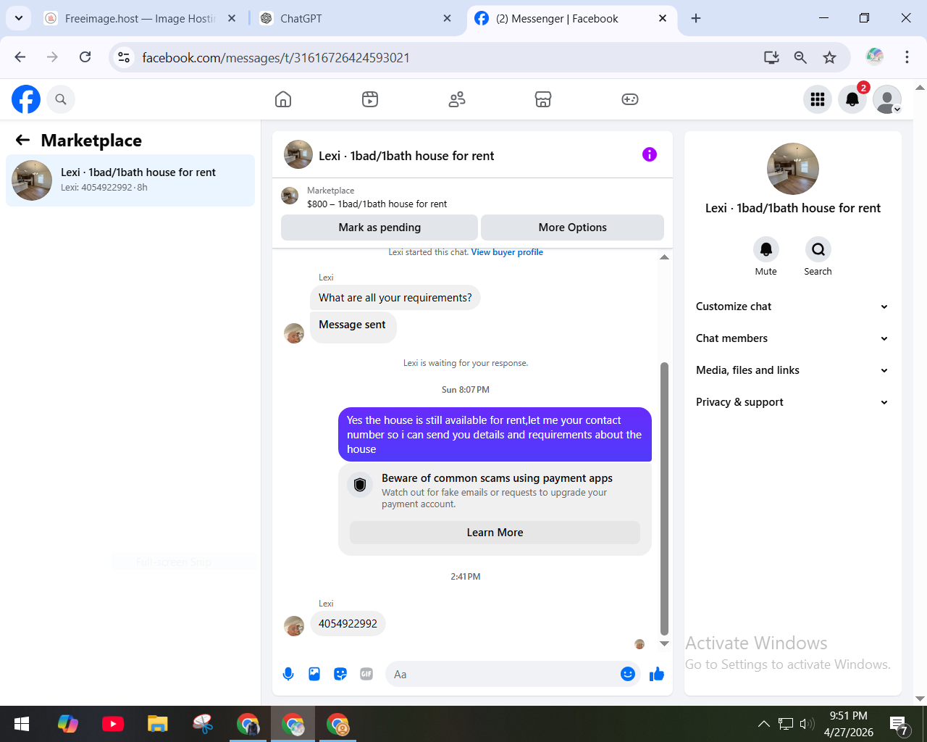927x742 pixels.
Task: Switch to the ChatGPT tab
Action: [x=355, y=19]
